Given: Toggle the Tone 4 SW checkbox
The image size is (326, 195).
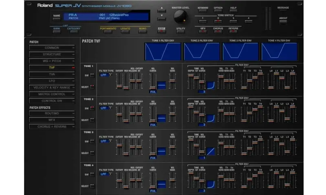Looking at the screenshot, I should [92, 174].
